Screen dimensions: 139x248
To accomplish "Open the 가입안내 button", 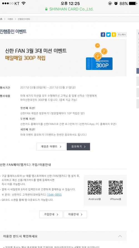I will [51, 214].
